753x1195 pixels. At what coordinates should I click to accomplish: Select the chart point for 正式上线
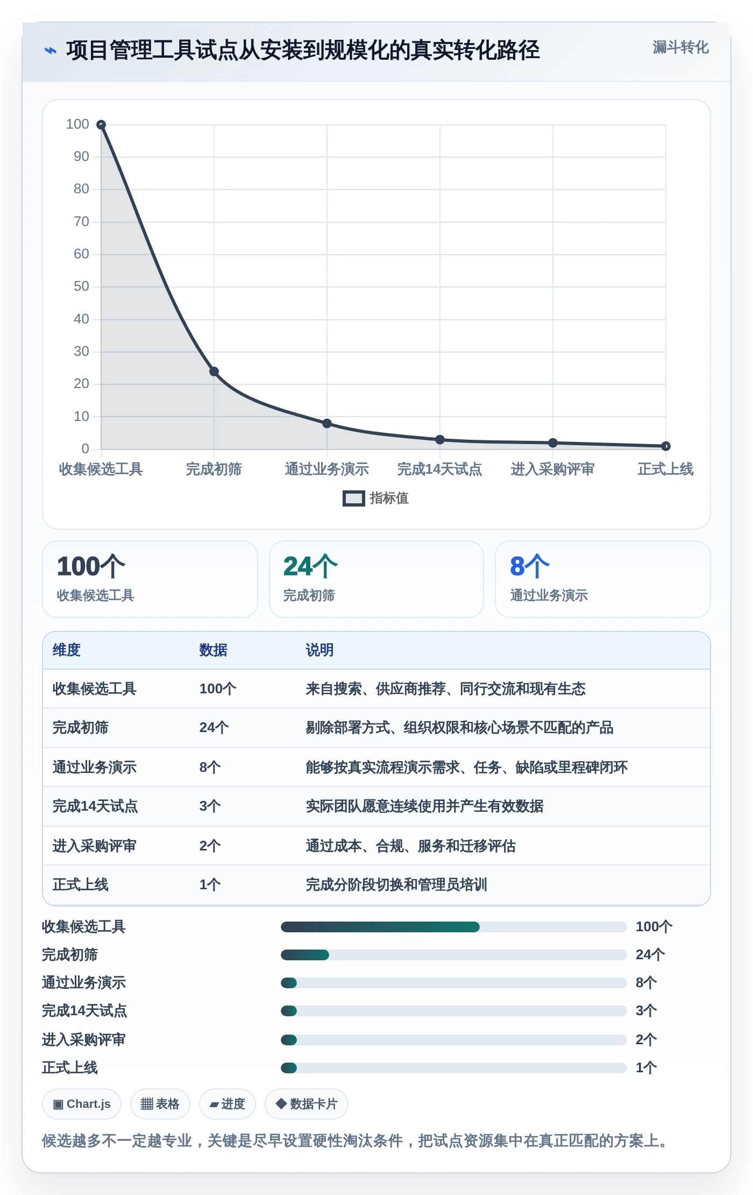666,446
